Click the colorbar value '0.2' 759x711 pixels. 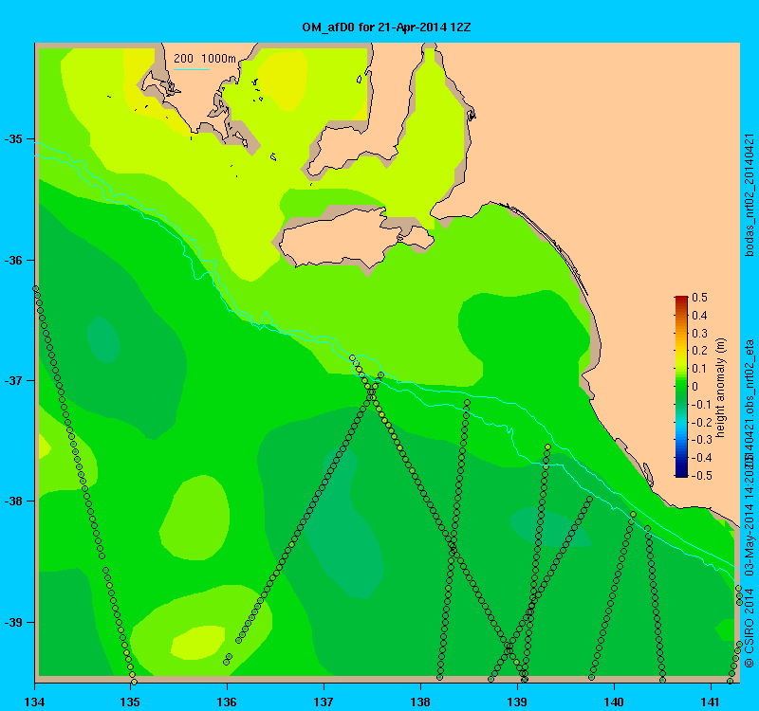point(699,351)
